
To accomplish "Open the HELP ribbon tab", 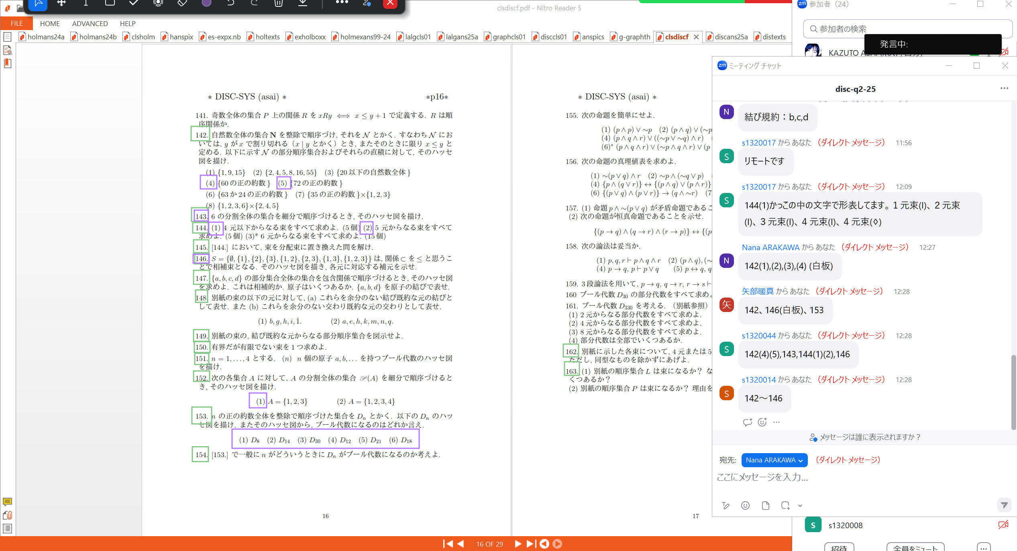I will [128, 24].
